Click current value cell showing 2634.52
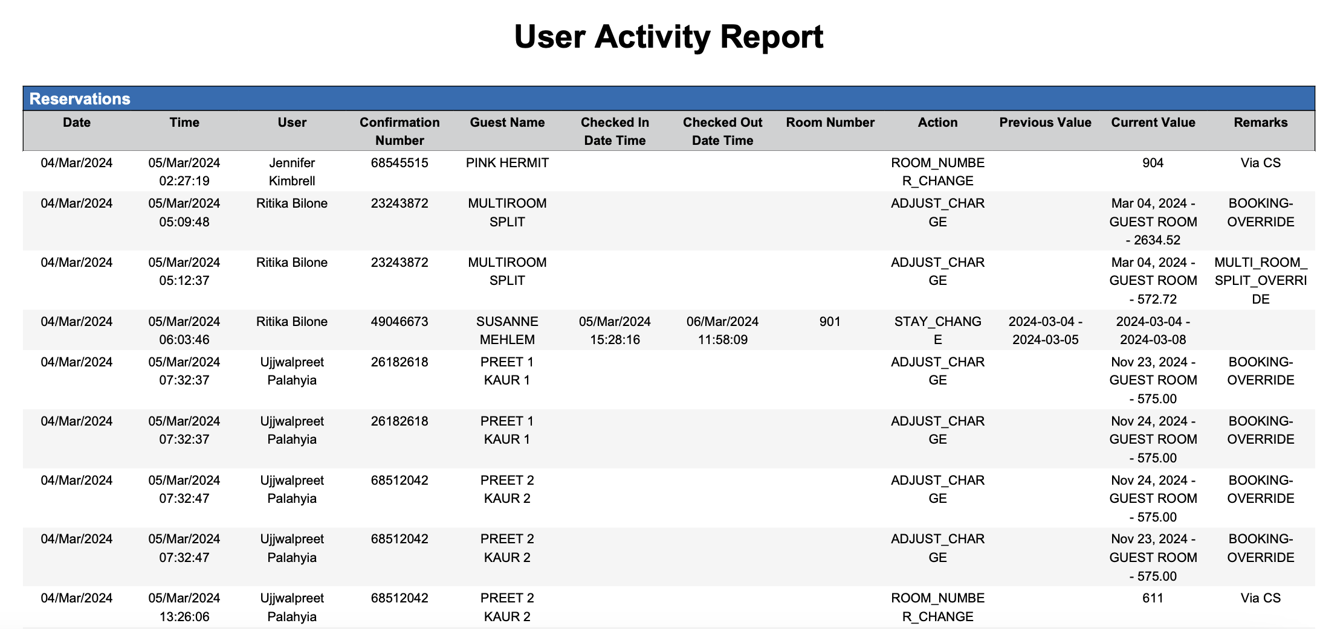The image size is (1320, 629). (1153, 222)
